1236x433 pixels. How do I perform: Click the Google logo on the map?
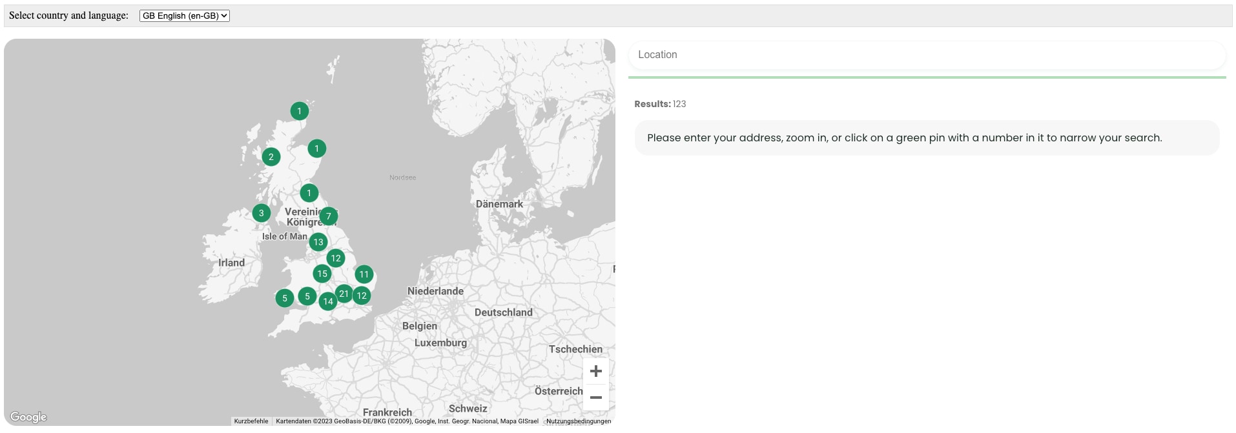pyautogui.click(x=28, y=417)
